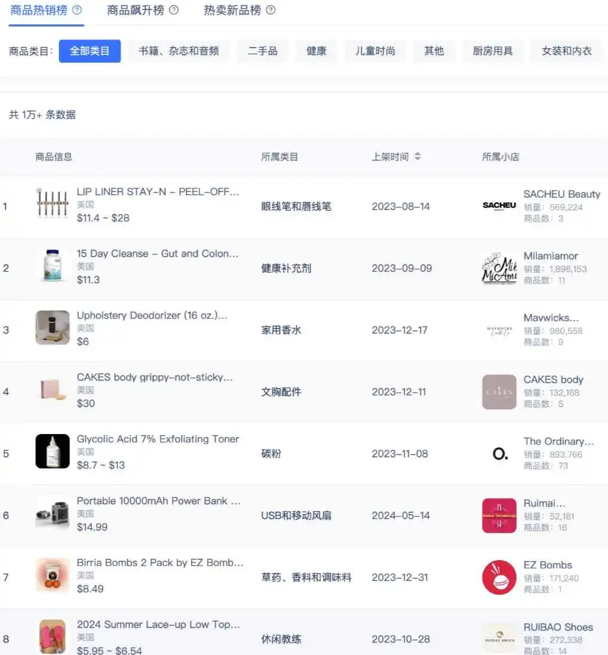Select 休闲教练 category cell

[x=281, y=639]
